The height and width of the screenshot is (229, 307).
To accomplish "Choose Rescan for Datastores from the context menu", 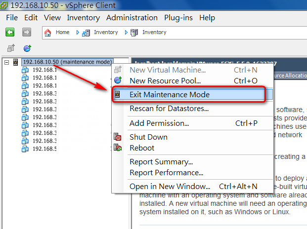I will pos(169,108).
